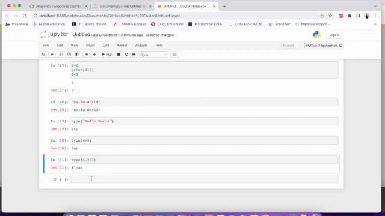Rename the notebook title Untitled

[x=81, y=35]
